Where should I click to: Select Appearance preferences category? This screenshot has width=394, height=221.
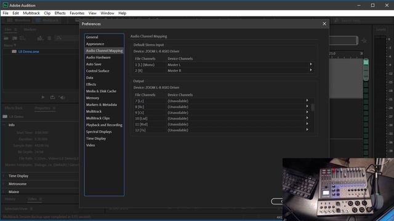coord(95,44)
